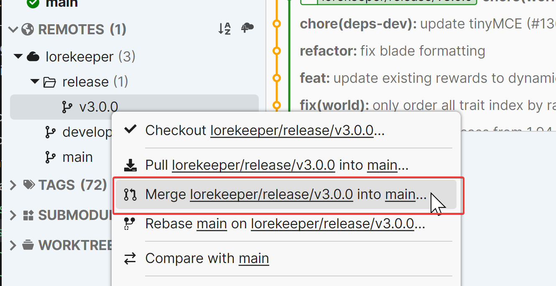The width and height of the screenshot is (556, 286).
Task: Click the globe icon beside REMOTES
Action: (28, 29)
